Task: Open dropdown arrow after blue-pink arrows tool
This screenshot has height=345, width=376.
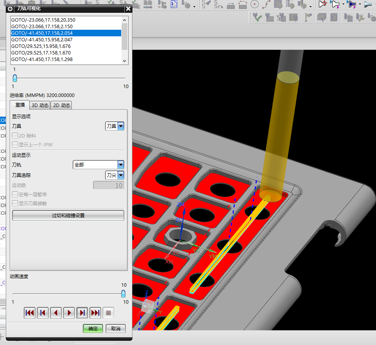Action: point(343,4)
